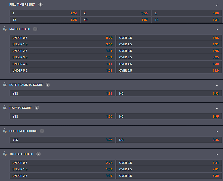Pick Belgium To Score No at 2.46

169,140
